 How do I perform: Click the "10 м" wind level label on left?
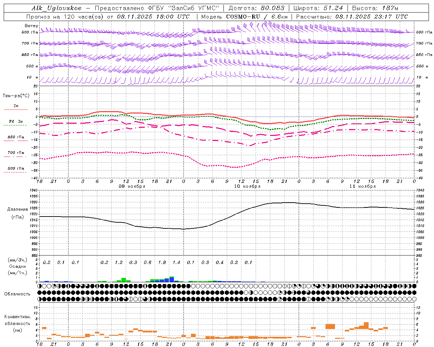pos(33,77)
